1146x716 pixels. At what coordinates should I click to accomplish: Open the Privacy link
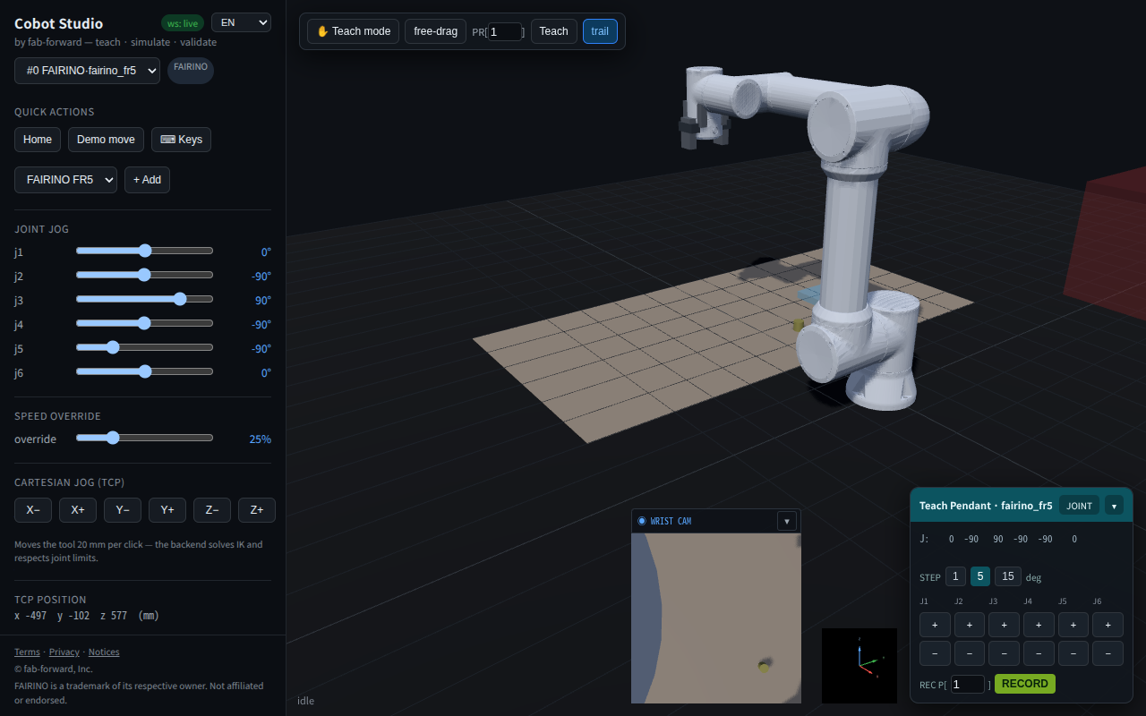pos(64,652)
